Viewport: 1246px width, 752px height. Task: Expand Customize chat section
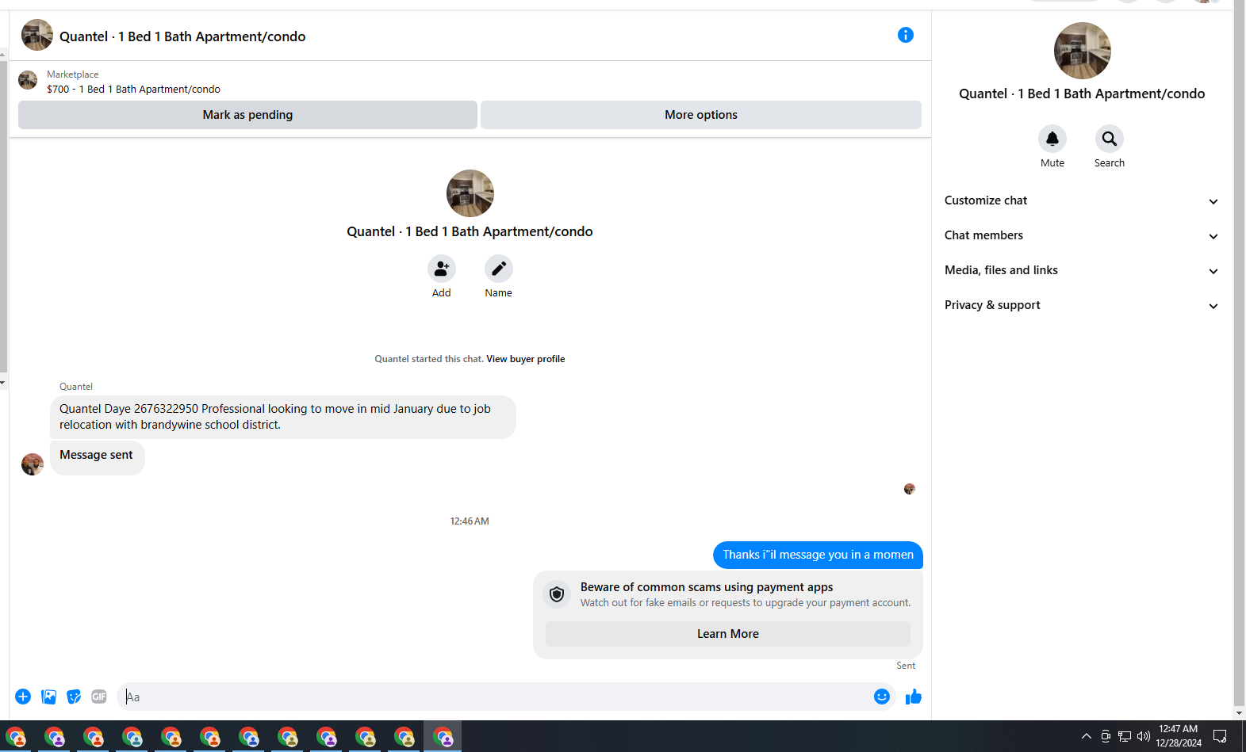1081,200
